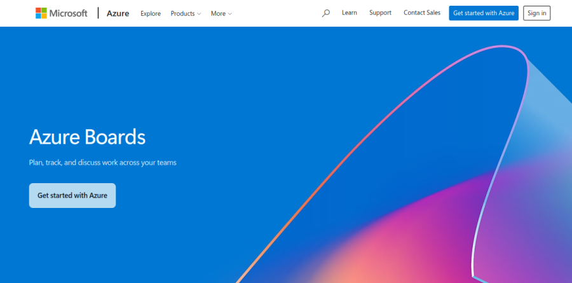Screen dimensions: 572x283
Task: Open the Azure home link
Action: coord(118,13)
